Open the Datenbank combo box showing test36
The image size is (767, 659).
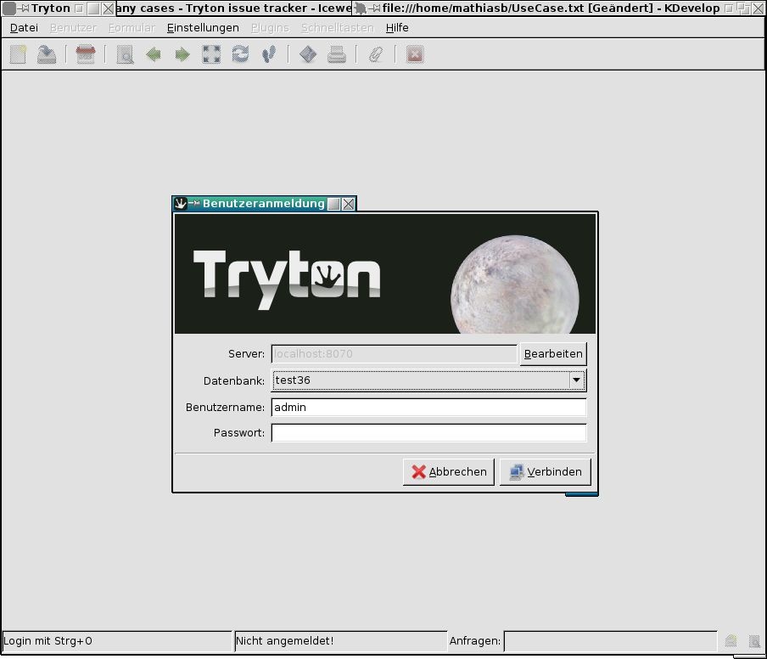(x=420, y=380)
